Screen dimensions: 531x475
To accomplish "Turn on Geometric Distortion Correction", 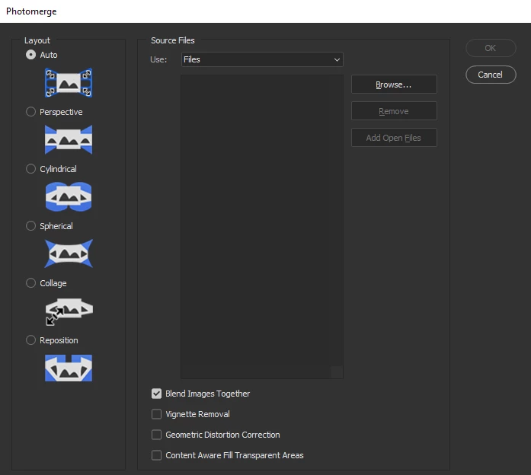I will coord(156,435).
